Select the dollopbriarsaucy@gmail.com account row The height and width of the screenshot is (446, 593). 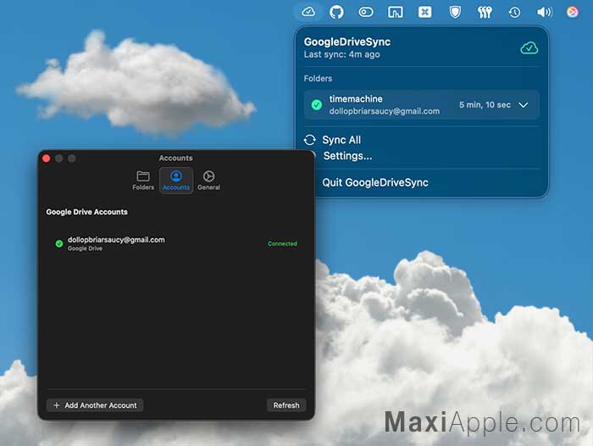[176, 243]
